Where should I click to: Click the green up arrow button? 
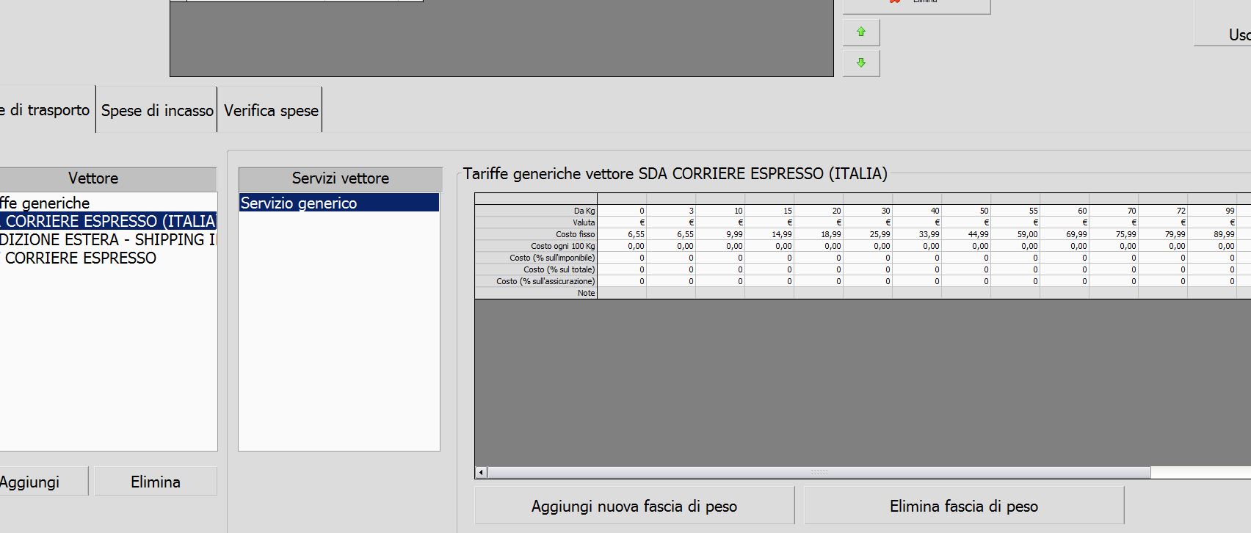click(861, 32)
